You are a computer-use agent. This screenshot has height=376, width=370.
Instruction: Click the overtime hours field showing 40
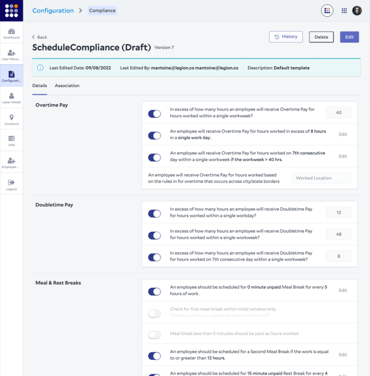(338, 112)
